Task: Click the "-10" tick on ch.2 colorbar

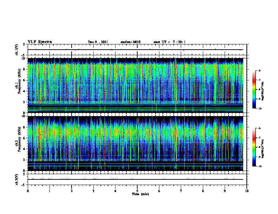Action: coord(259,166)
